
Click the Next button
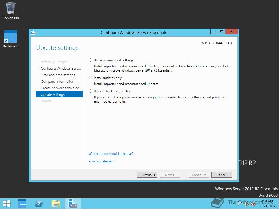170,175
